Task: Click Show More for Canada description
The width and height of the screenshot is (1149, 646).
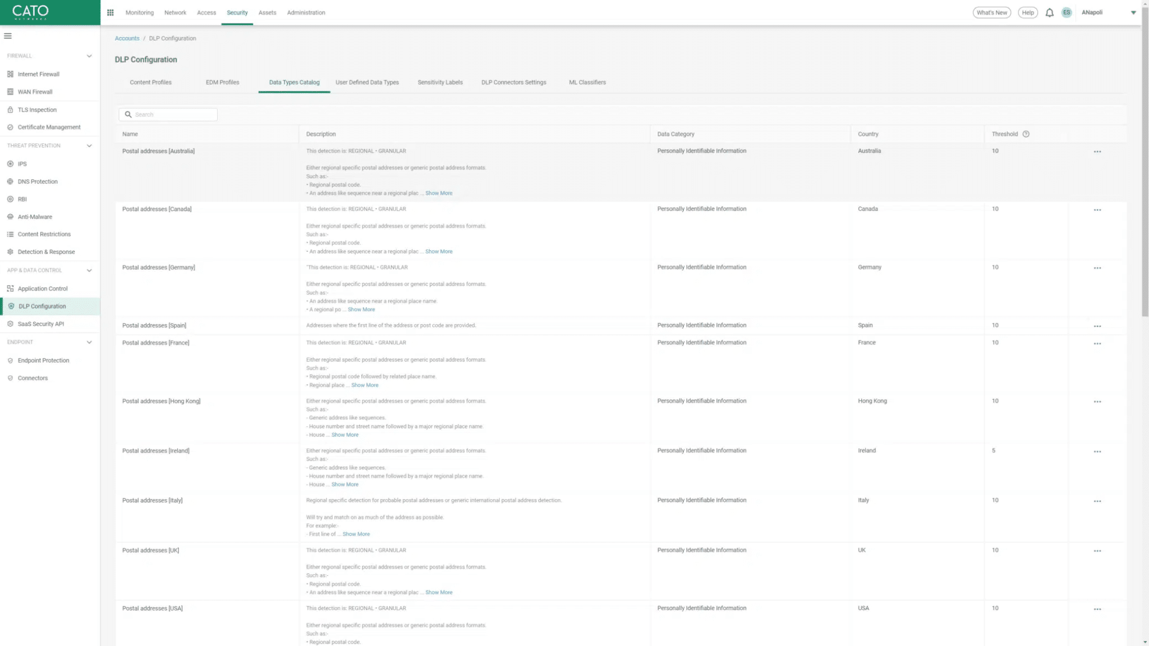Action: tap(438, 251)
